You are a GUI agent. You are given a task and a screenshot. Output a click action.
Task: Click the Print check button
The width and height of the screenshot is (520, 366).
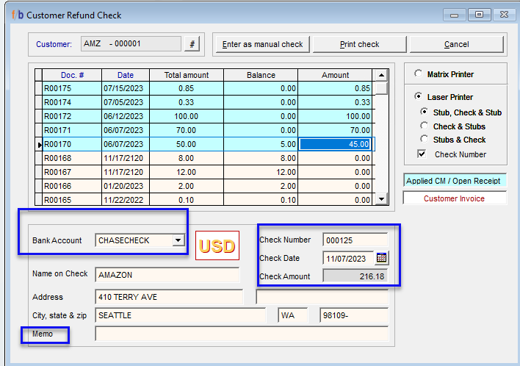(359, 44)
